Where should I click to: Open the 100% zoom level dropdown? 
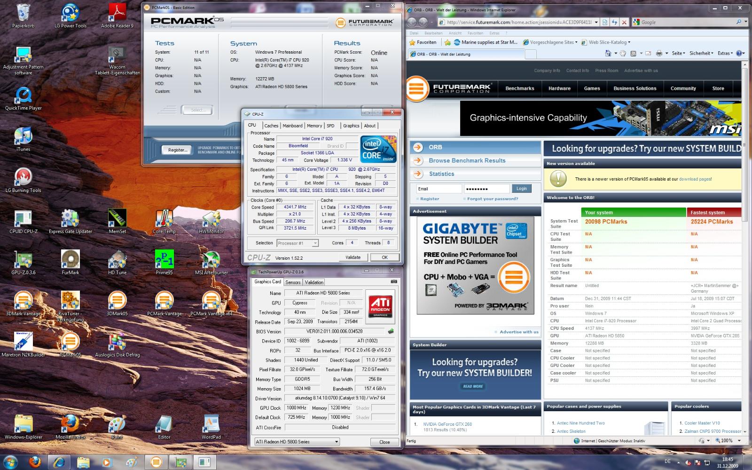739,441
